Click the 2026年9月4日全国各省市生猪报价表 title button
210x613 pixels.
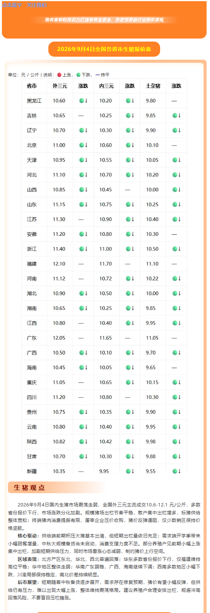point(104,49)
